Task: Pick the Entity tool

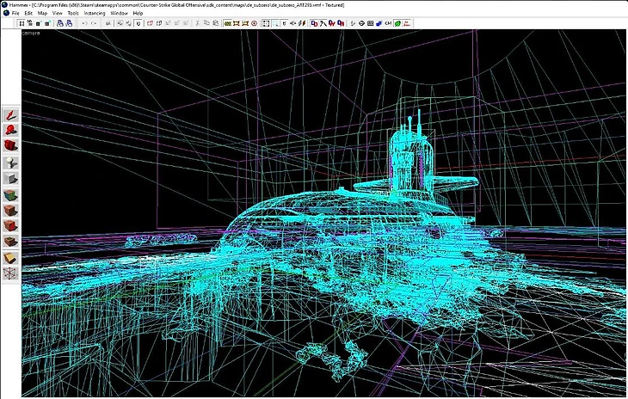Action: pyautogui.click(x=10, y=162)
